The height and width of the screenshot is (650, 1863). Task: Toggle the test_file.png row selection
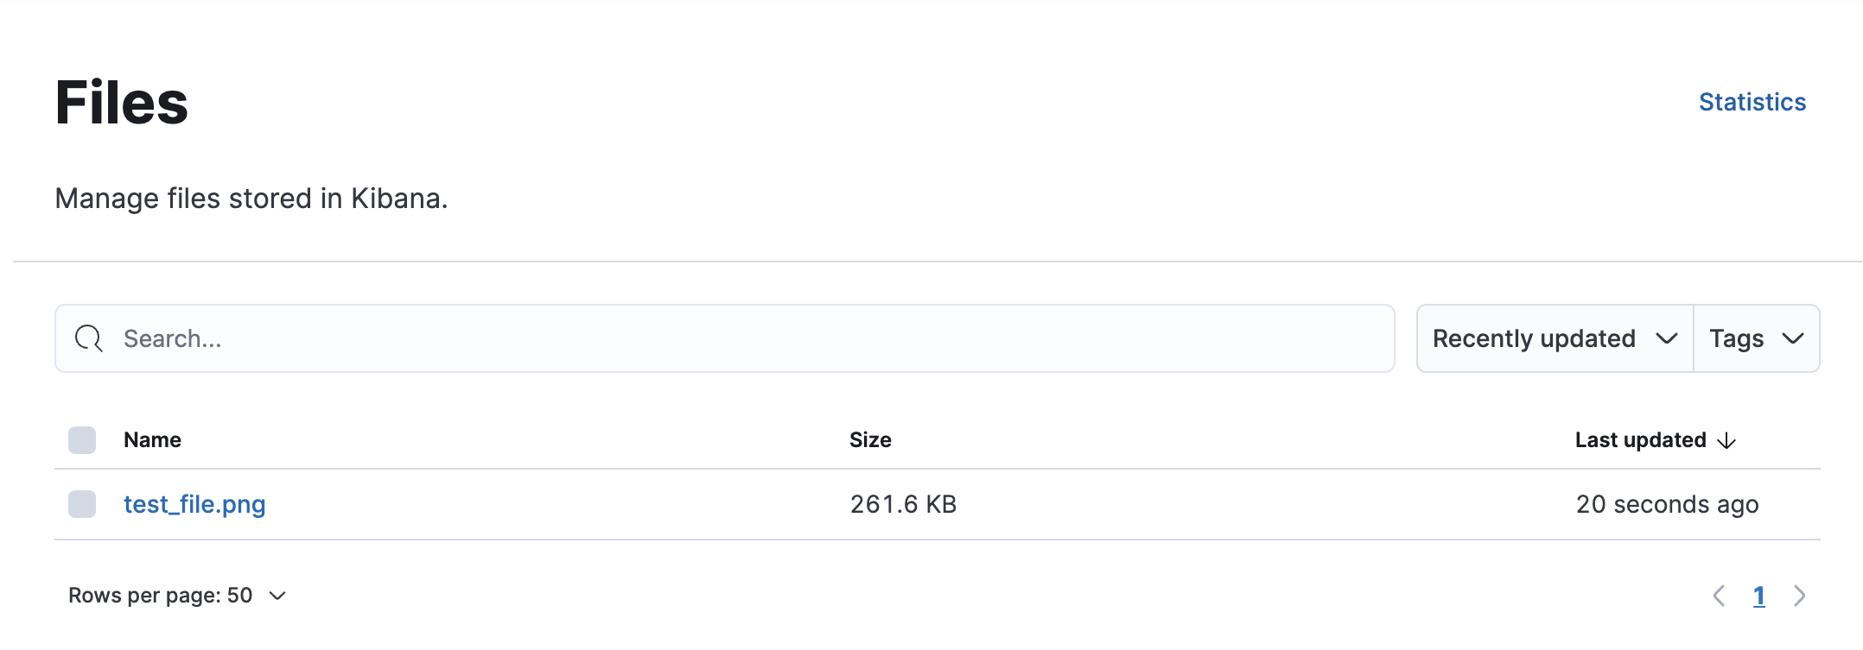[81, 504]
